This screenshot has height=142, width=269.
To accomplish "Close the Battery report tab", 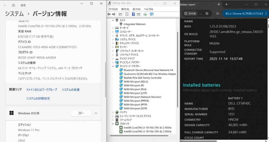I will (x=219, y=4).
